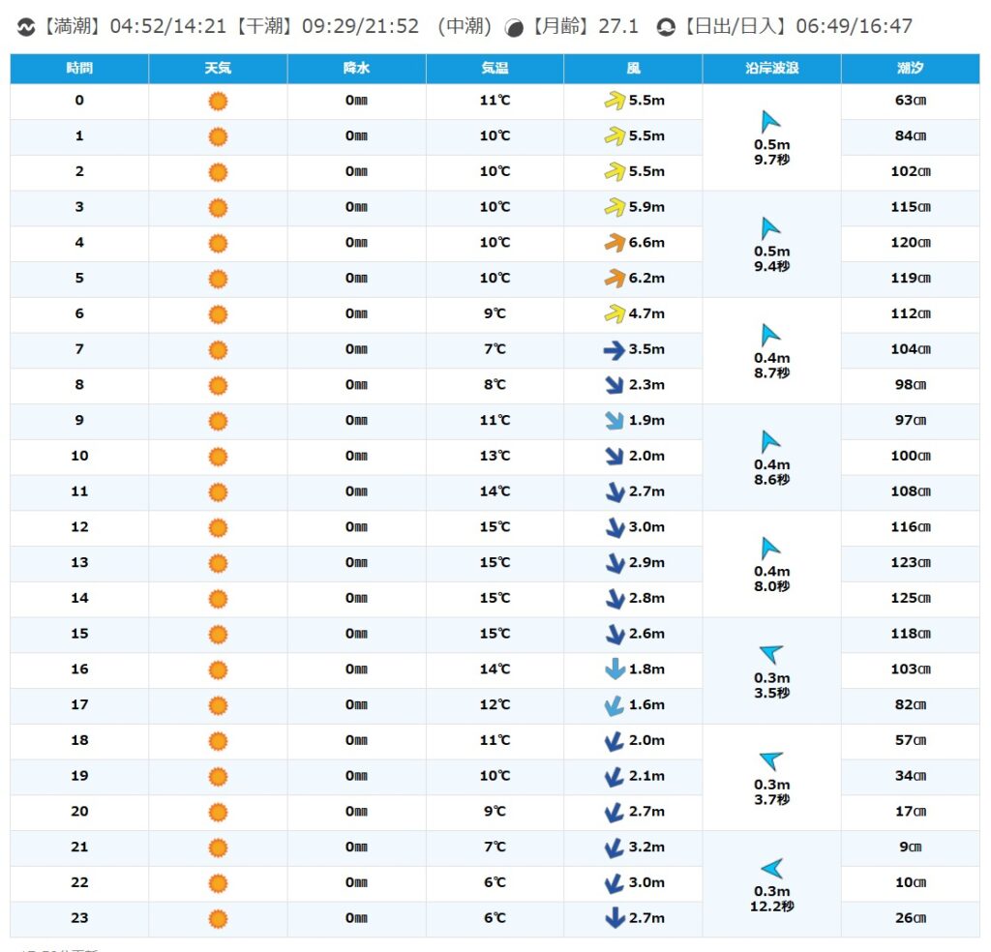Screen dimensions: 991x952
Task: Click the wave arrow above 0.3m 3.5秒
Action: [x=770, y=654]
